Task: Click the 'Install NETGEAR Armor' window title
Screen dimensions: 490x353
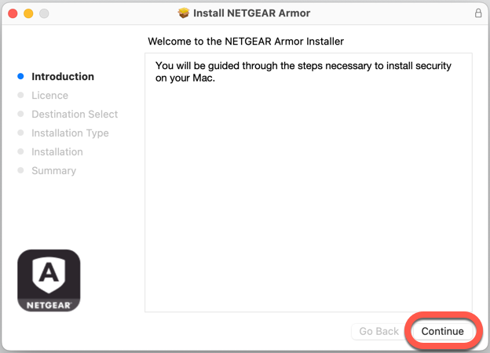Action: [x=251, y=13]
